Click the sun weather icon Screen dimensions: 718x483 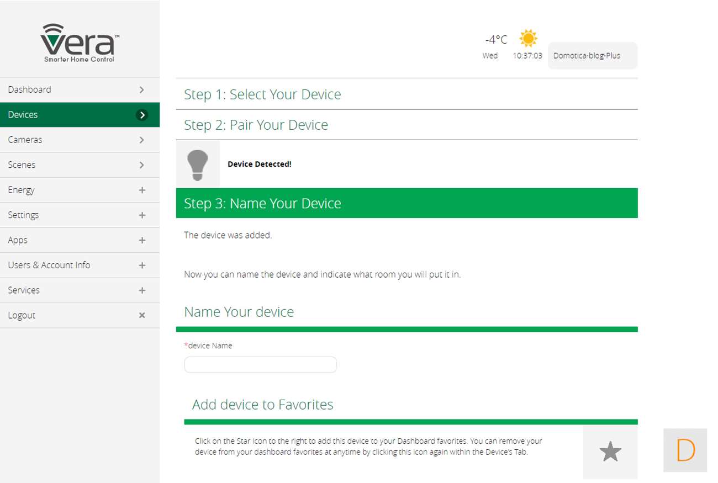pos(528,38)
